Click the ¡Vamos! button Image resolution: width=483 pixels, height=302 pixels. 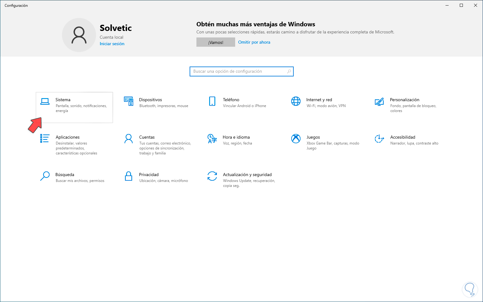(x=216, y=42)
